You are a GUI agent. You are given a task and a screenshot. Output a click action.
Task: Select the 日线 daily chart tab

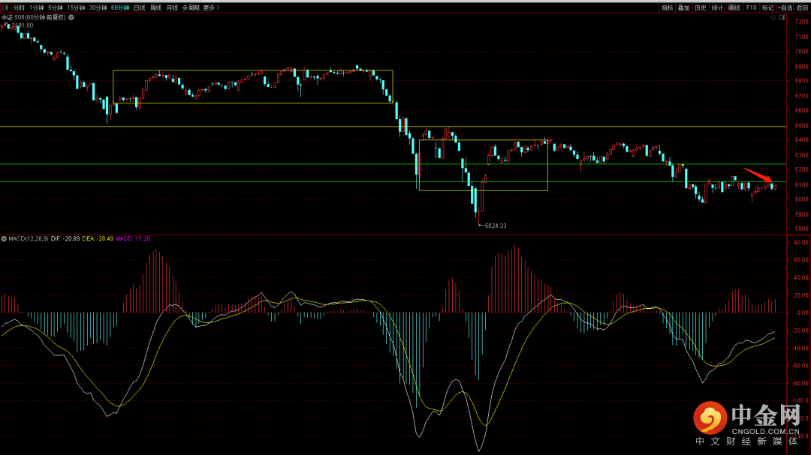[139, 7]
